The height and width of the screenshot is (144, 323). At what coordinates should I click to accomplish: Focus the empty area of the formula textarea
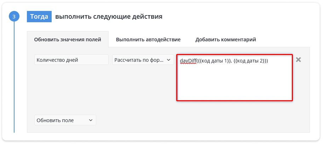(235, 82)
